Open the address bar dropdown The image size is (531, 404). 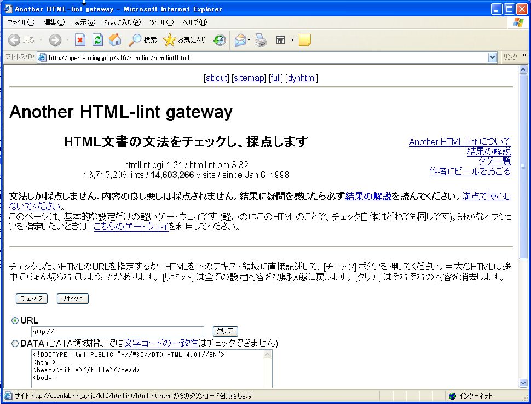pyautogui.click(x=492, y=57)
